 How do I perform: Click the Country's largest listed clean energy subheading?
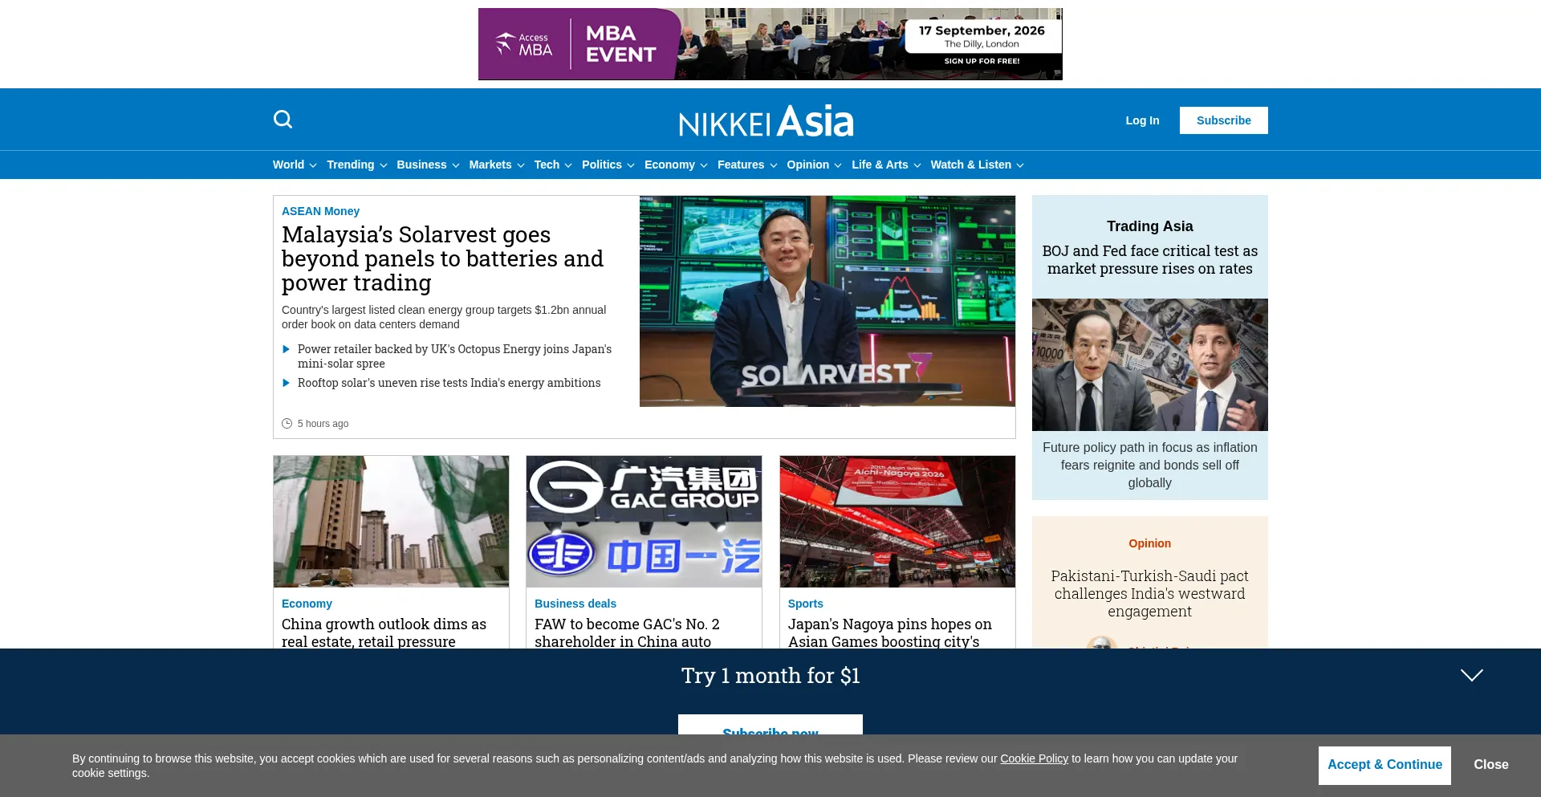tap(444, 317)
